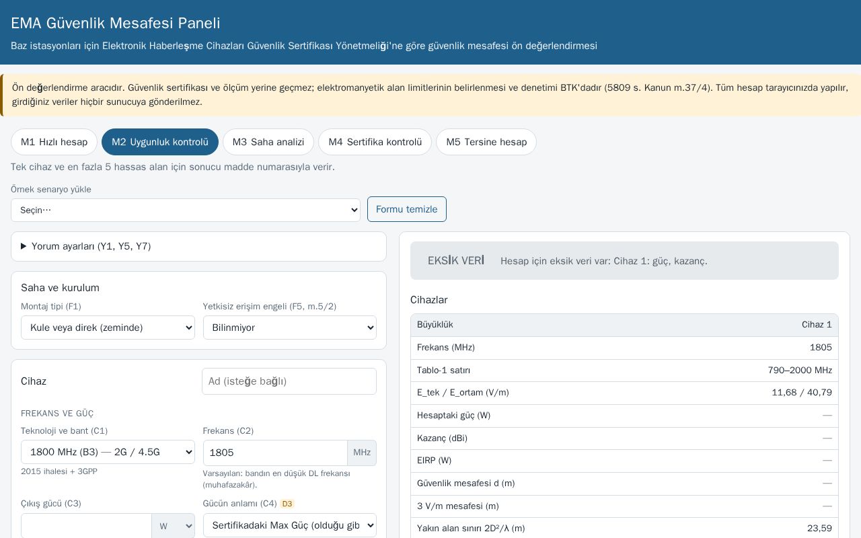
Task: Go to M4 Sertifika kontrolü tab
Action: (x=375, y=142)
